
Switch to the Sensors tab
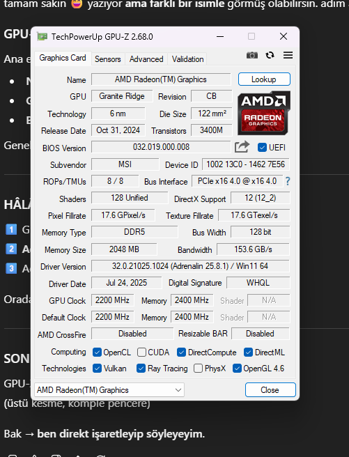click(107, 59)
